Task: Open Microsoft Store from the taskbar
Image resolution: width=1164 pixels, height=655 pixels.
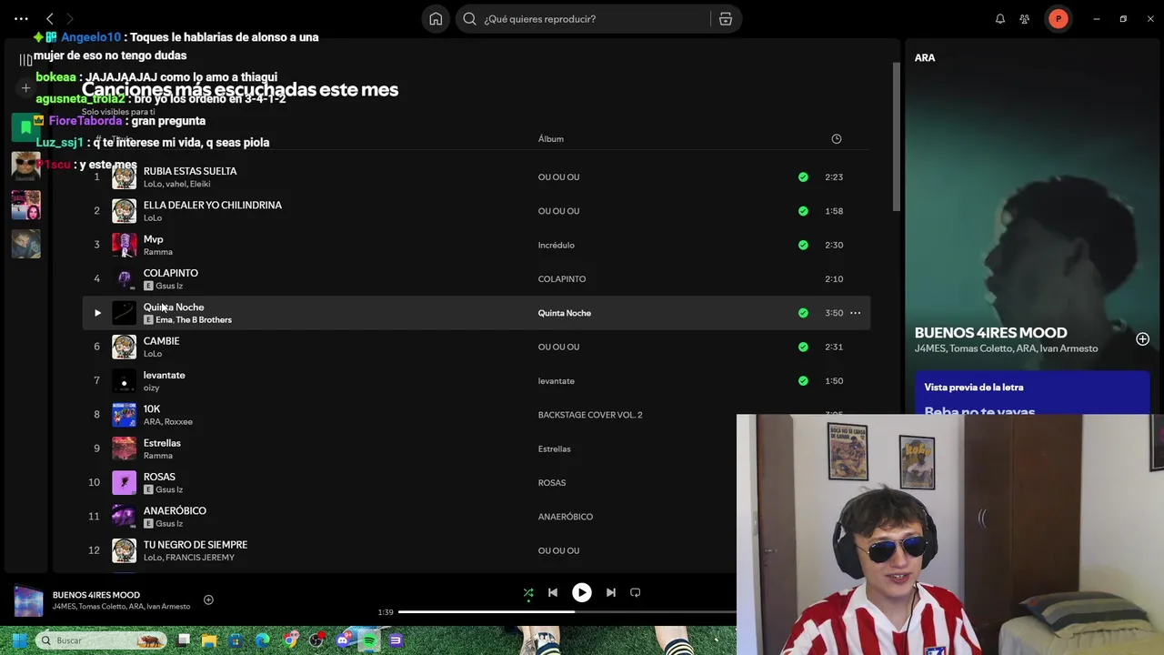Action: 236,640
